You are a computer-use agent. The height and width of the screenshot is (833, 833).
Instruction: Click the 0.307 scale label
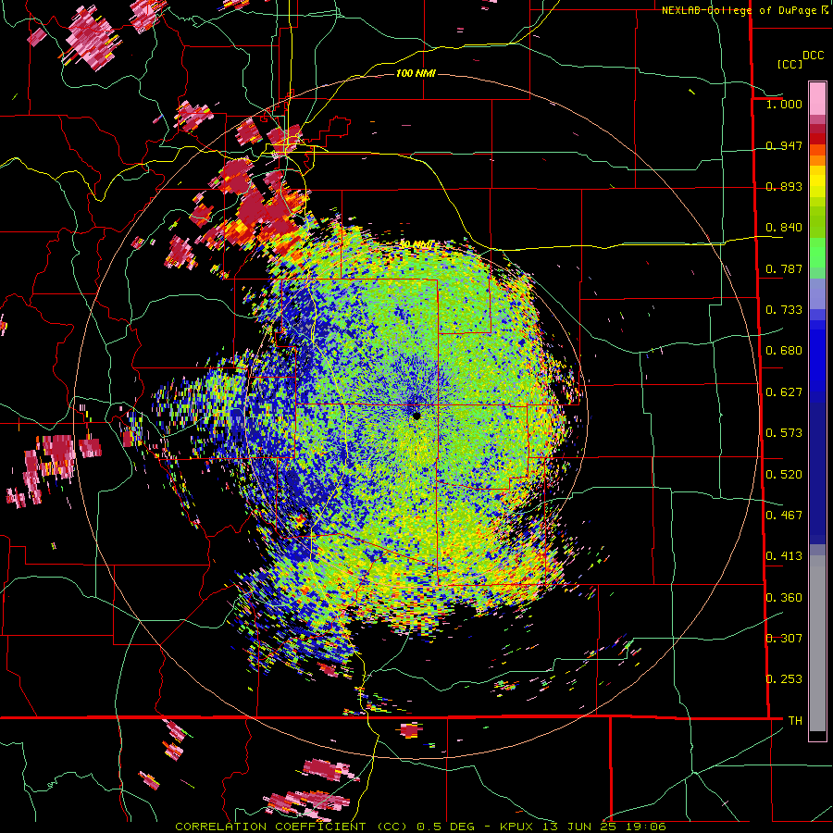[784, 639]
